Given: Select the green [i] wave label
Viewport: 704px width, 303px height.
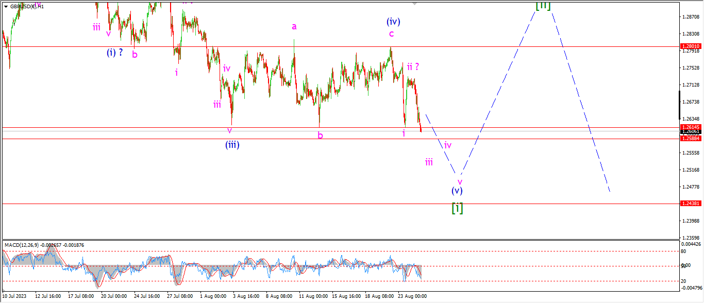Looking at the screenshot, I should (457, 208).
